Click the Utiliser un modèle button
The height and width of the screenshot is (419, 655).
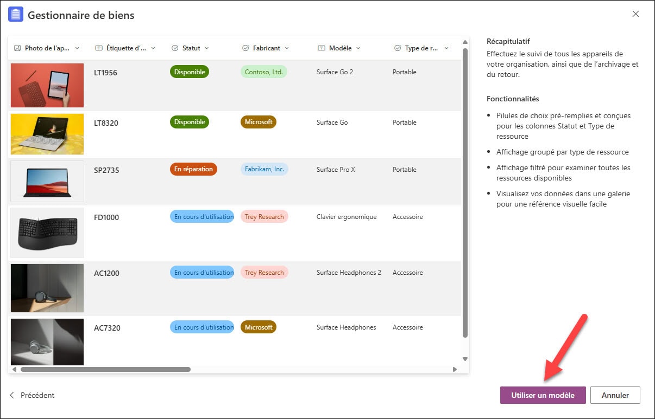(x=542, y=395)
